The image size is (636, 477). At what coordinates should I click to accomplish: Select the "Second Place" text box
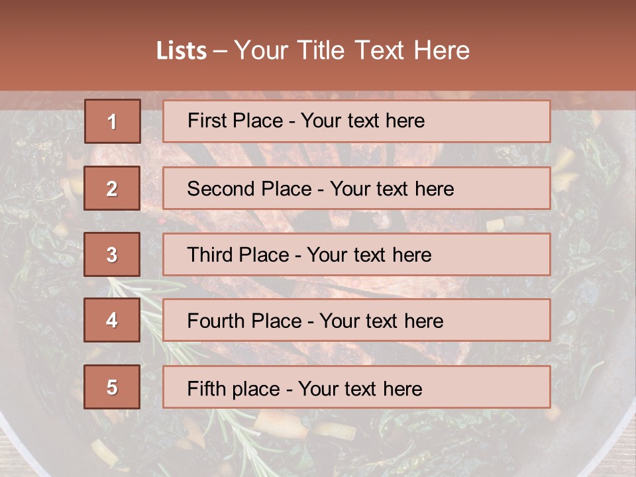[356, 188]
